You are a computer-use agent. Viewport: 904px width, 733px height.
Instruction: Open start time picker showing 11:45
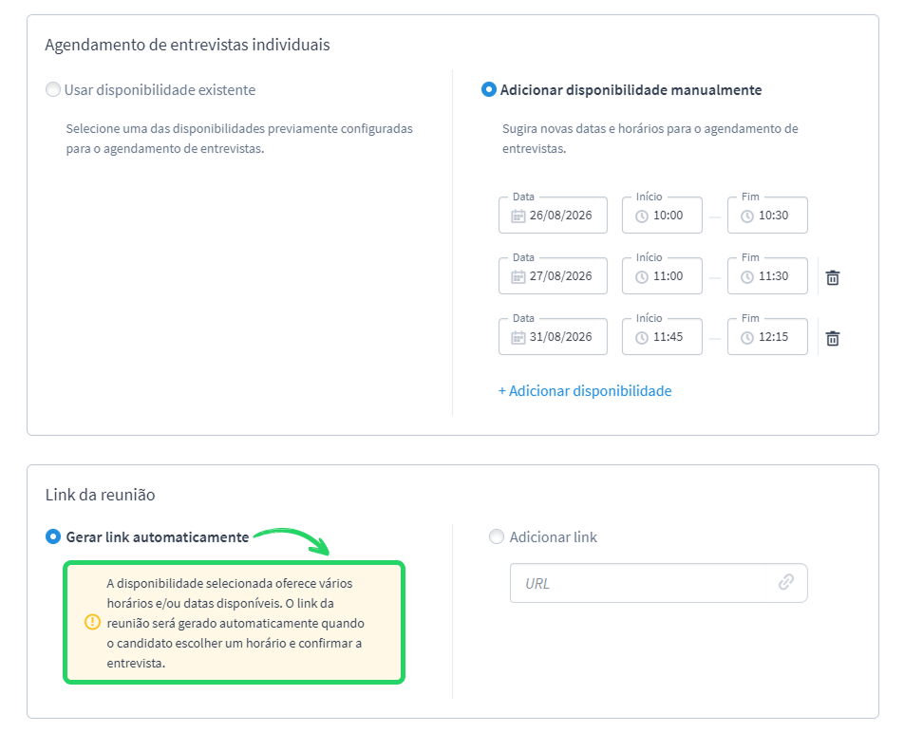[x=662, y=336]
